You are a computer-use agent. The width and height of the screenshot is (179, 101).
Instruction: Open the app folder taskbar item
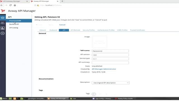coord(73,98)
